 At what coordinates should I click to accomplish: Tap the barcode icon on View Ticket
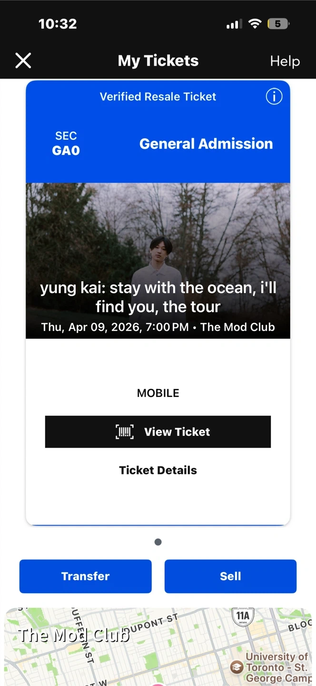pyautogui.click(x=125, y=432)
